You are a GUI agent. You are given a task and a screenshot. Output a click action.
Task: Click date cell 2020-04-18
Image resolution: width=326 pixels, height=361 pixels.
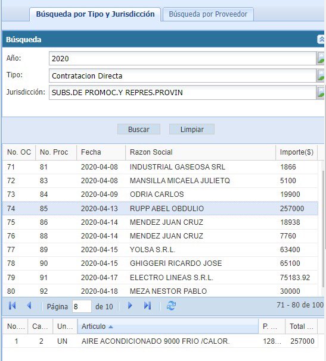coord(100,291)
